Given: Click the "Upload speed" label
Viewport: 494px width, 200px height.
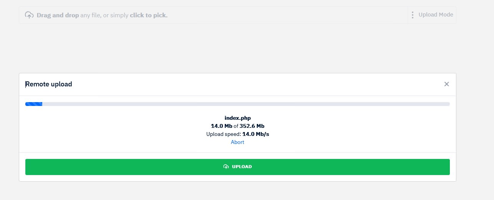Looking at the screenshot, I should click(223, 134).
